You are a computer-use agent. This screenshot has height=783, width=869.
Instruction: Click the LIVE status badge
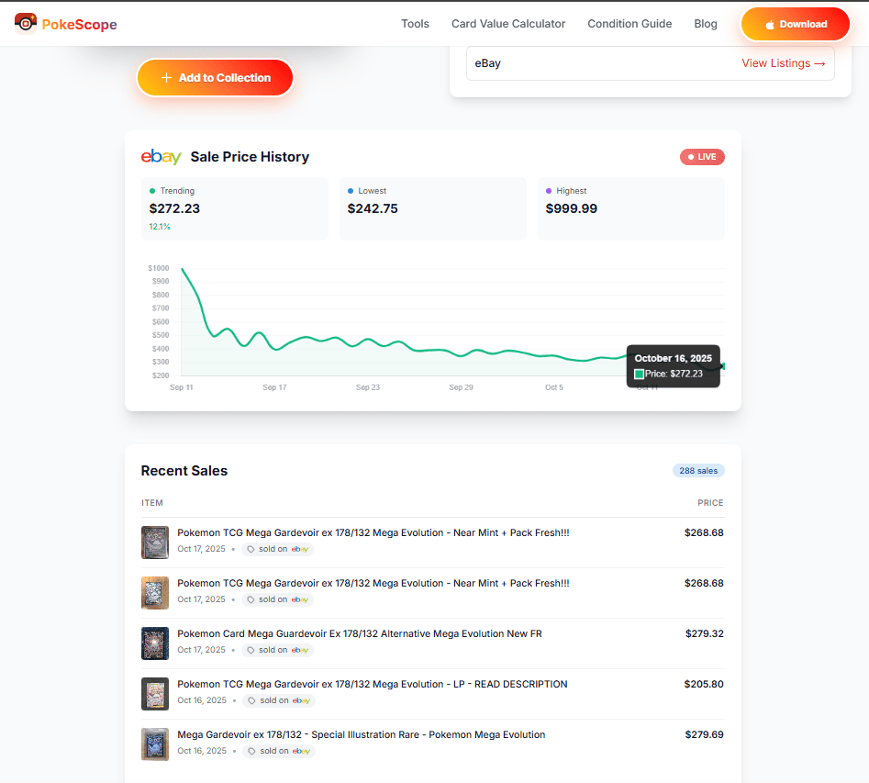(701, 156)
